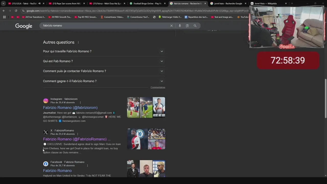Open 24 Free Transitions bookmark
This screenshot has height=184, width=327.
[x=33, y=17]
